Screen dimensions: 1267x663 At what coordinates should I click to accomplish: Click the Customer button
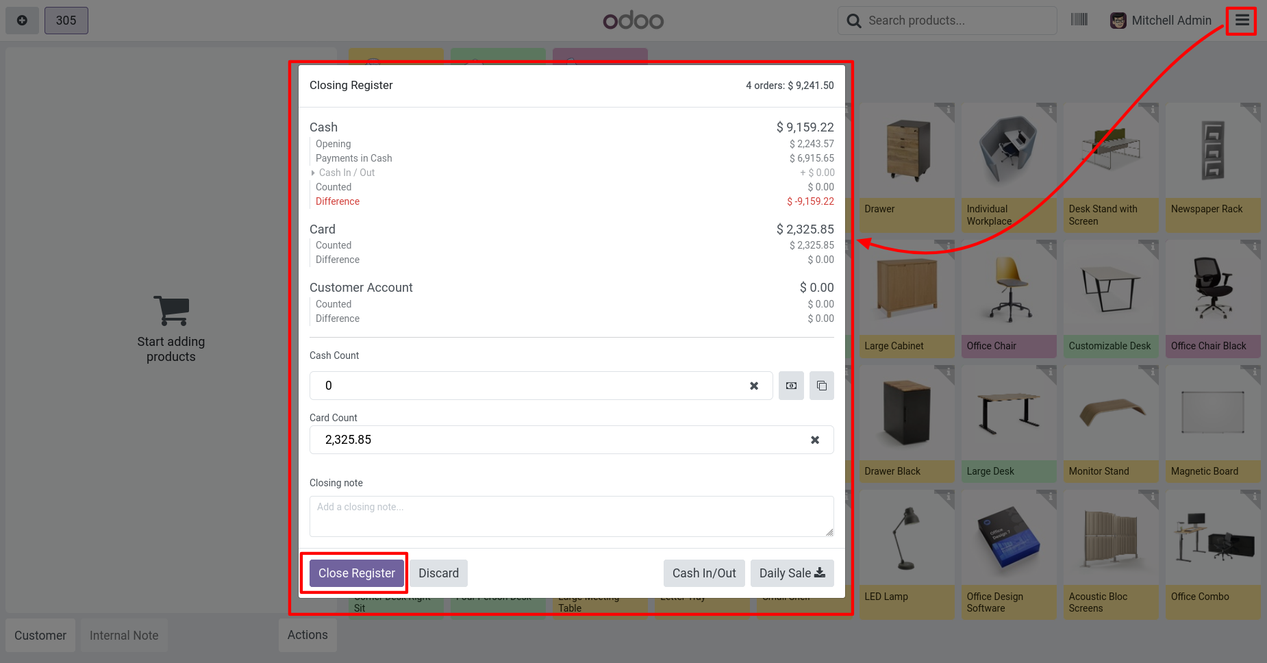(x=40, y=636)
